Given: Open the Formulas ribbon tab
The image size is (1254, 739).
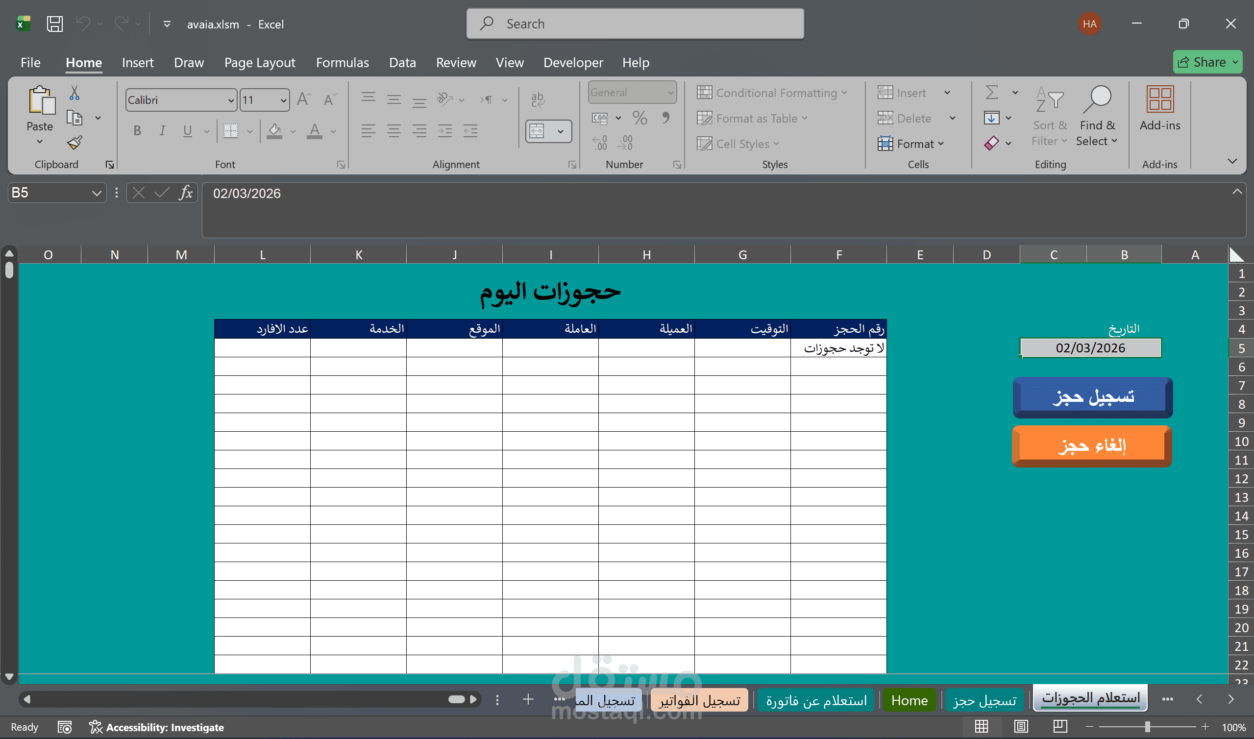Looking at the screenshot, I should point(342,63).
